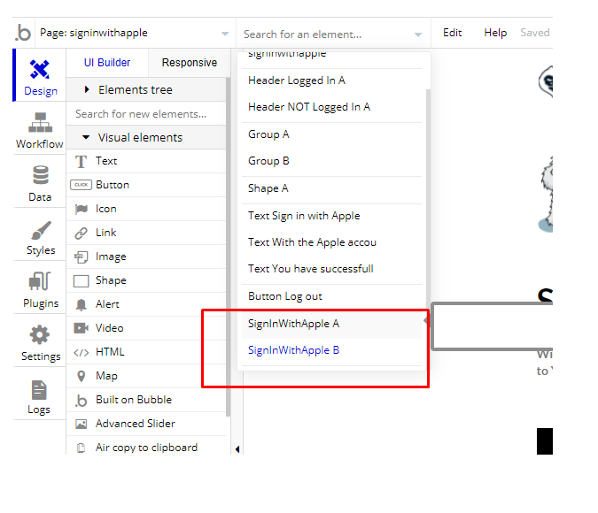Select the Alert element bell icon
This screenshot has height=513, width=598.
pos(82,304)
